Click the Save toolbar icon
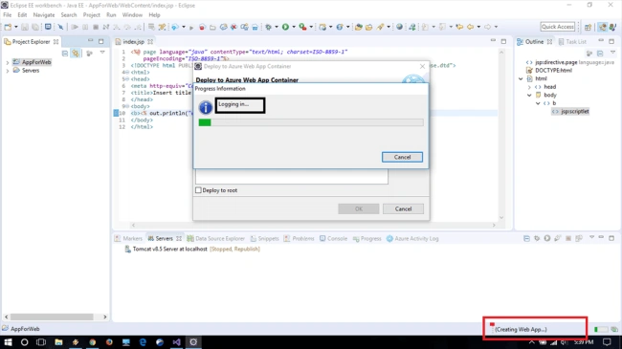The height and width of the screenshot is (349, 622). tap(25, 27)
